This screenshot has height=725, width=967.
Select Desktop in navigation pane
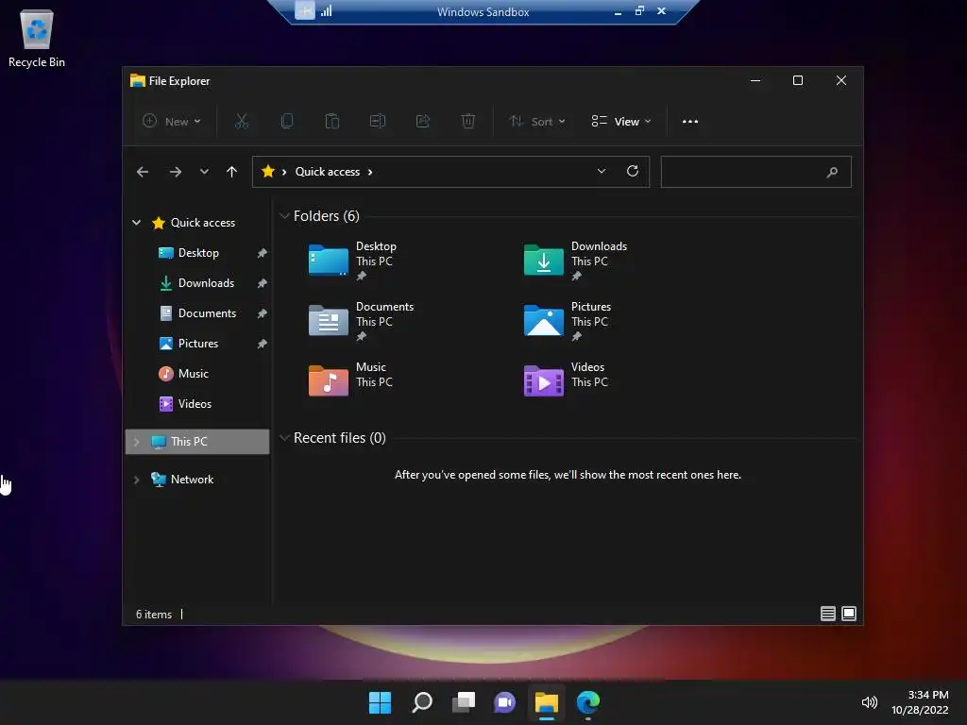click(198, 253)
